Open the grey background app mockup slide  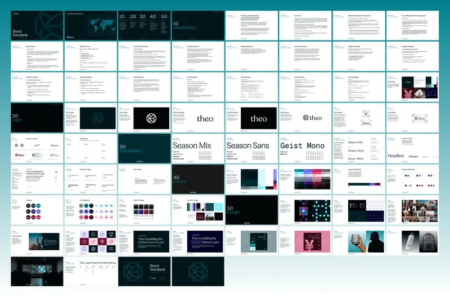click(251, 241)
